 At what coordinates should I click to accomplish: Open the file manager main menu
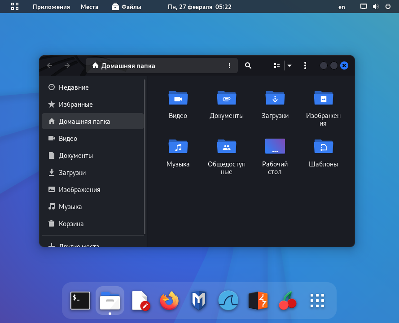[x=305, y=65]
